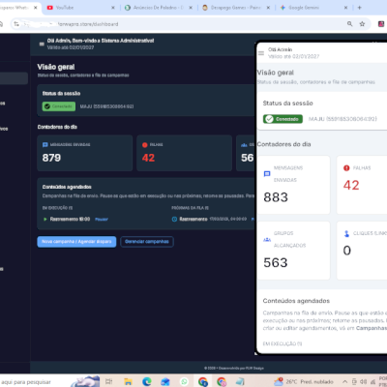The image size is (387, 387).
Task: Click the message icon on the 883 card
Action: [x=267, y=174]
